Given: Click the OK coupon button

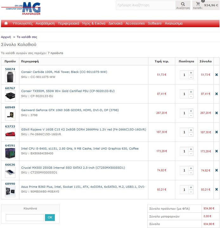Looking at the screenshot, I should pos(50,217).
